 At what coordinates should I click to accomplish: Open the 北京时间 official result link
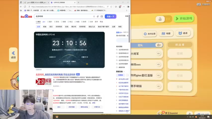tap(55, 75)
